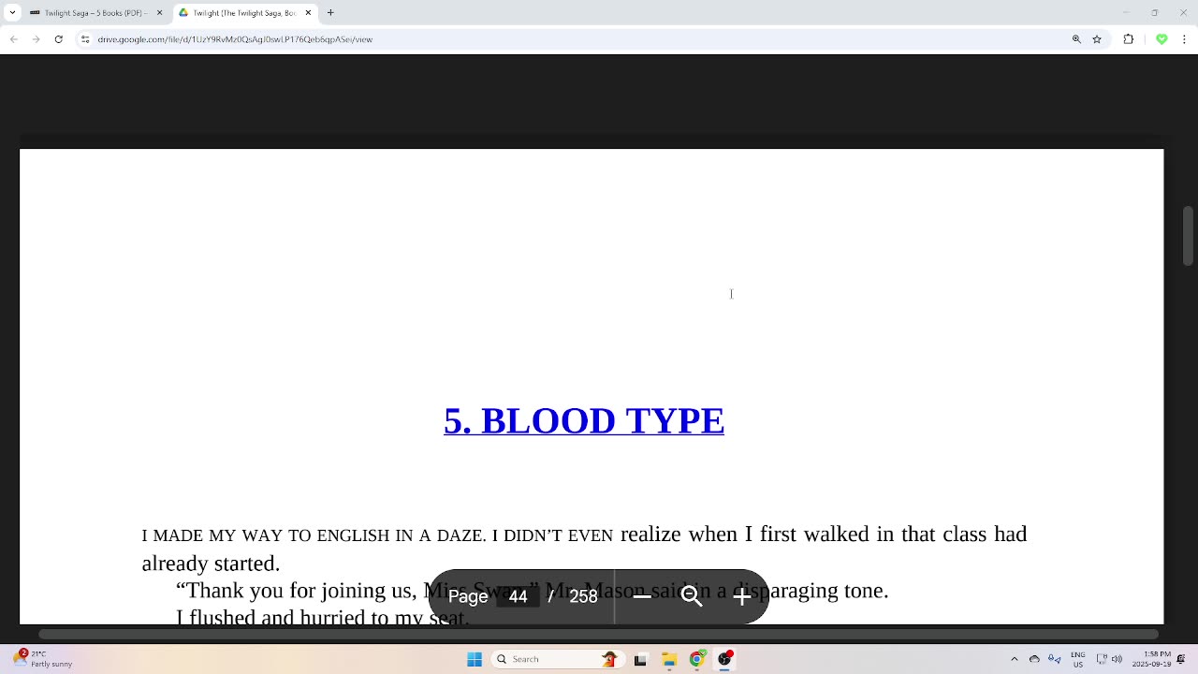Screen dimensions: 1198x674
Task: Open File Explorer from the taskbar
Action: 668,659
